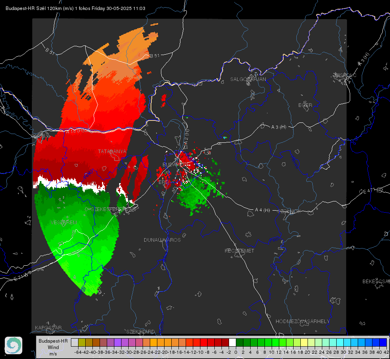Click the HÓDMEZŐVÁSÁRHELY city label

302,322
